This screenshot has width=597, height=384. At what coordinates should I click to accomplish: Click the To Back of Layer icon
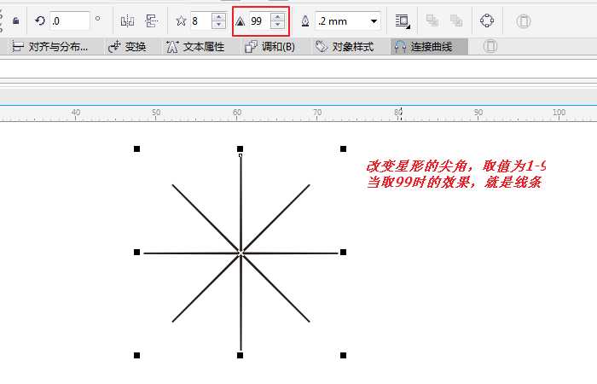point(455,20)
